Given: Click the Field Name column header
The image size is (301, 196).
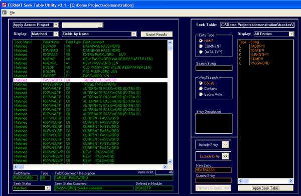Looking at the screenshot, I should (51, 42).
